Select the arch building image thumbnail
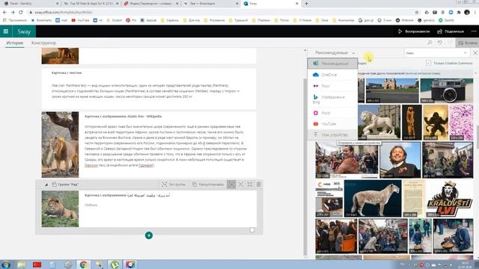 (x=392, y=90)
